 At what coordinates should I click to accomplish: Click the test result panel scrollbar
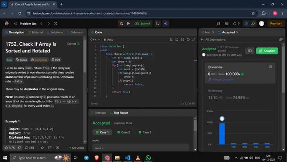(195, 126)
